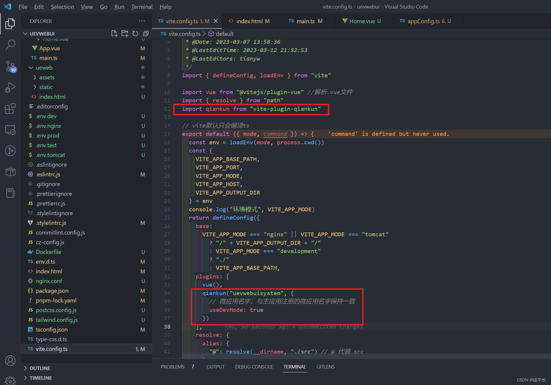Open .eslintrc.js file

86,174
